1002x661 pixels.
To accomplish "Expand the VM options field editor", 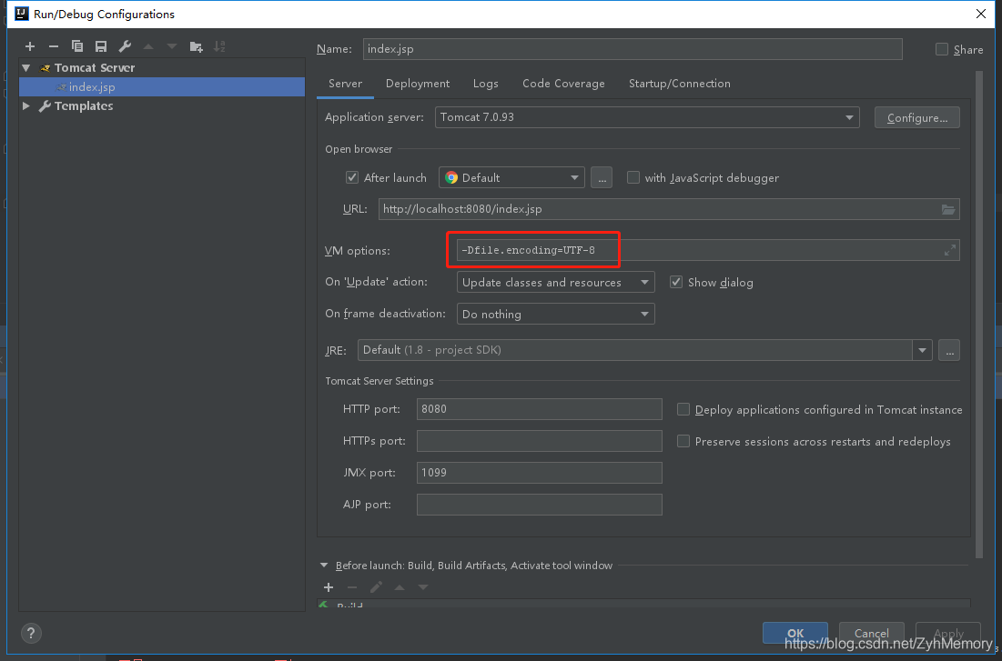I will (950, 250).
